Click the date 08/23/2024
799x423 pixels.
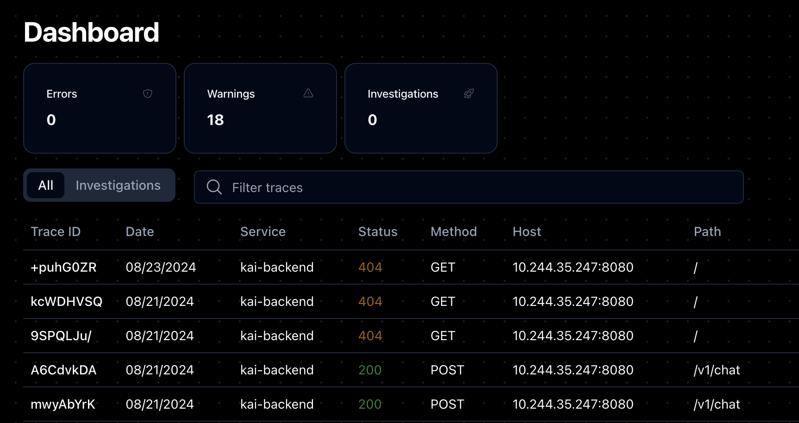click(161, 267)
